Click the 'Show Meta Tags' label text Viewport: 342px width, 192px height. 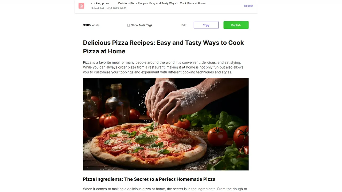coord(142,25)
